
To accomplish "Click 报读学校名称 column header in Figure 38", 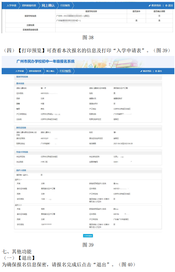I will click(91, 11).
